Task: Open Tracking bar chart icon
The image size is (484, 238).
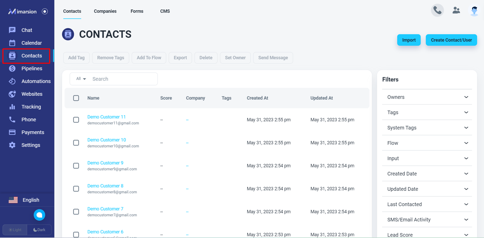Action: pos(12,107)
